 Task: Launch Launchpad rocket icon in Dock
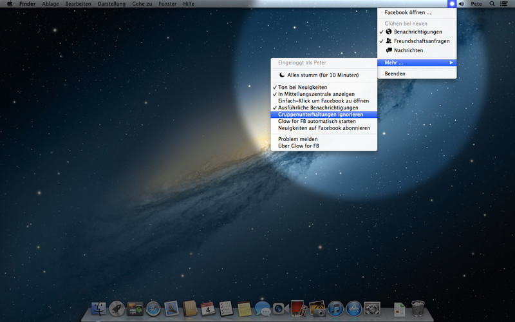tap(117, 309)
